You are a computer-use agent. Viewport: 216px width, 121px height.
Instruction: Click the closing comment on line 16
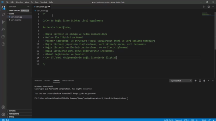pos(44,64)
